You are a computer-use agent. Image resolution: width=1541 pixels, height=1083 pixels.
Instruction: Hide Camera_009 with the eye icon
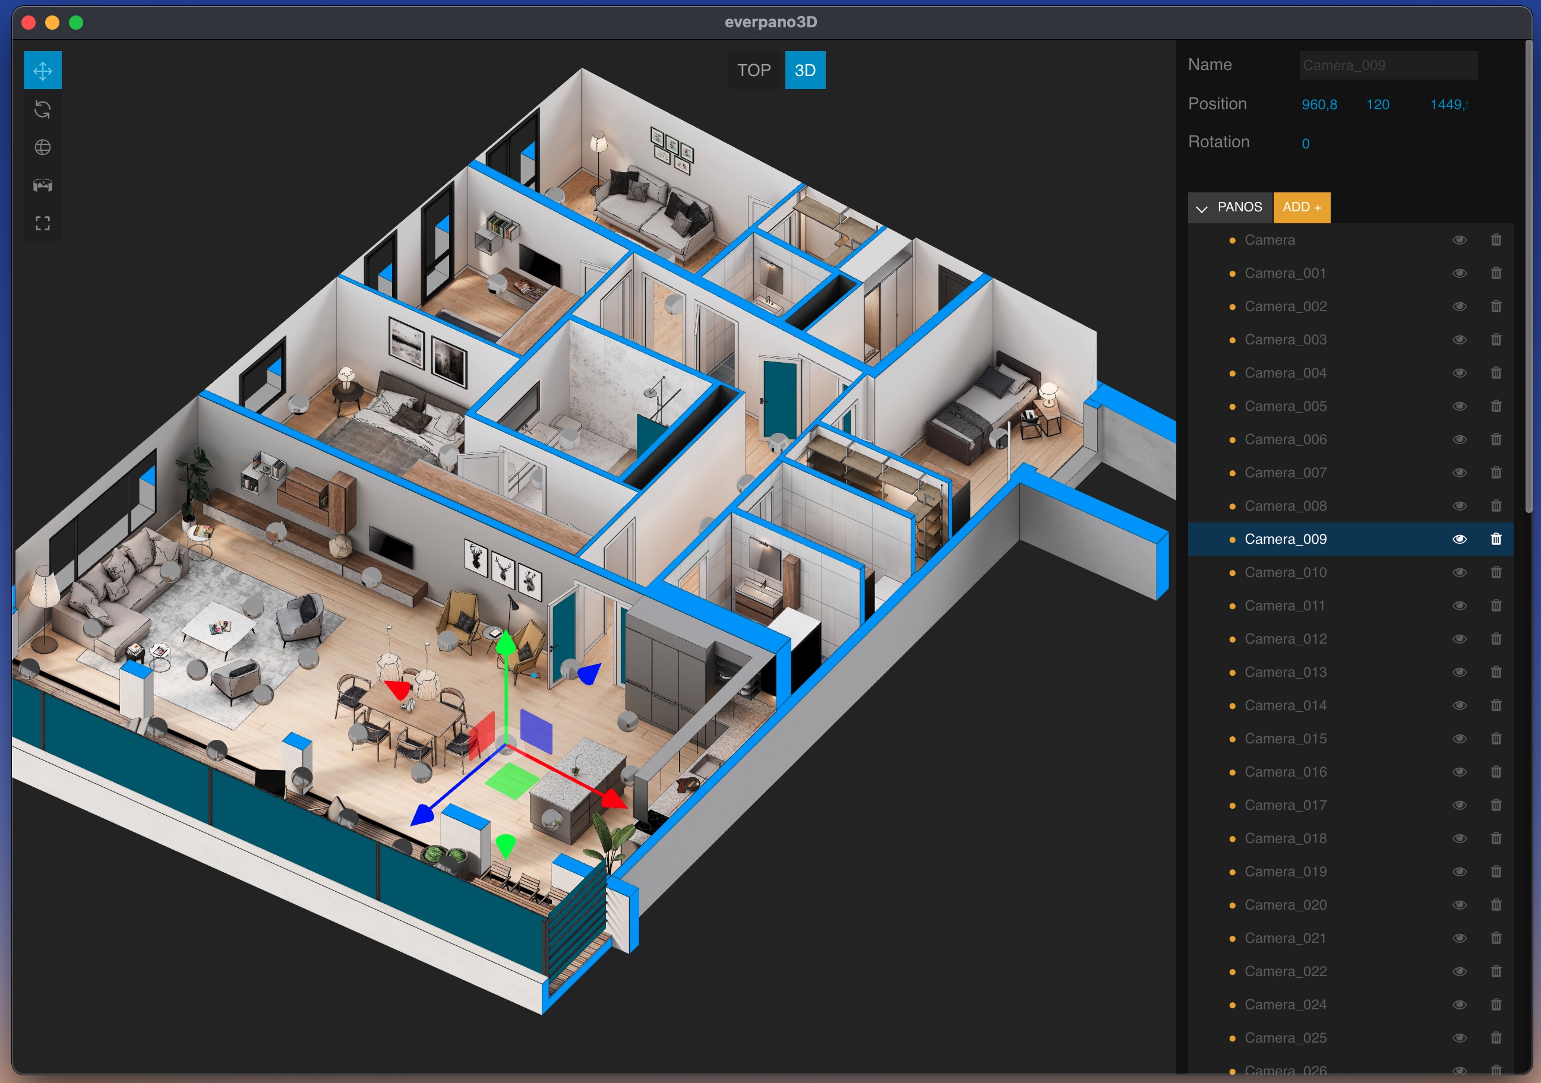(x=1459, y=539)
